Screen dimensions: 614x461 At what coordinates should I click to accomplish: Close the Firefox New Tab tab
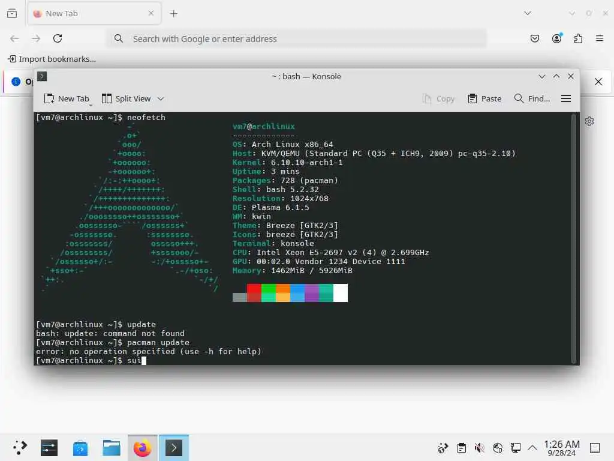click(151, 13)
